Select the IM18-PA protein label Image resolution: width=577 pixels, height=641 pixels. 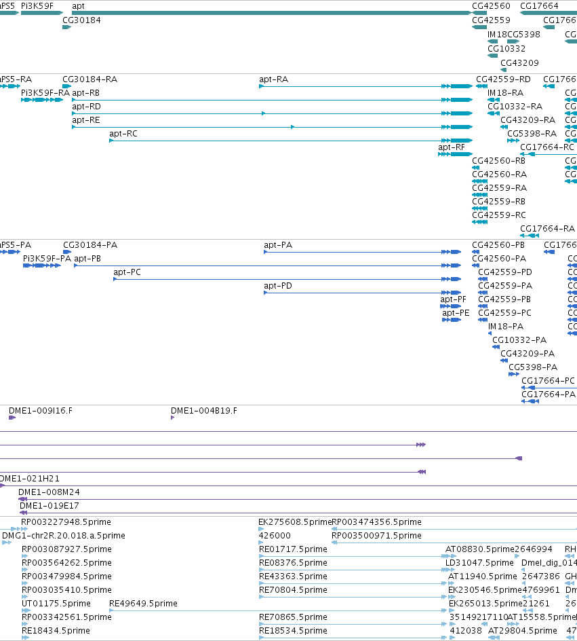(506, 326)
